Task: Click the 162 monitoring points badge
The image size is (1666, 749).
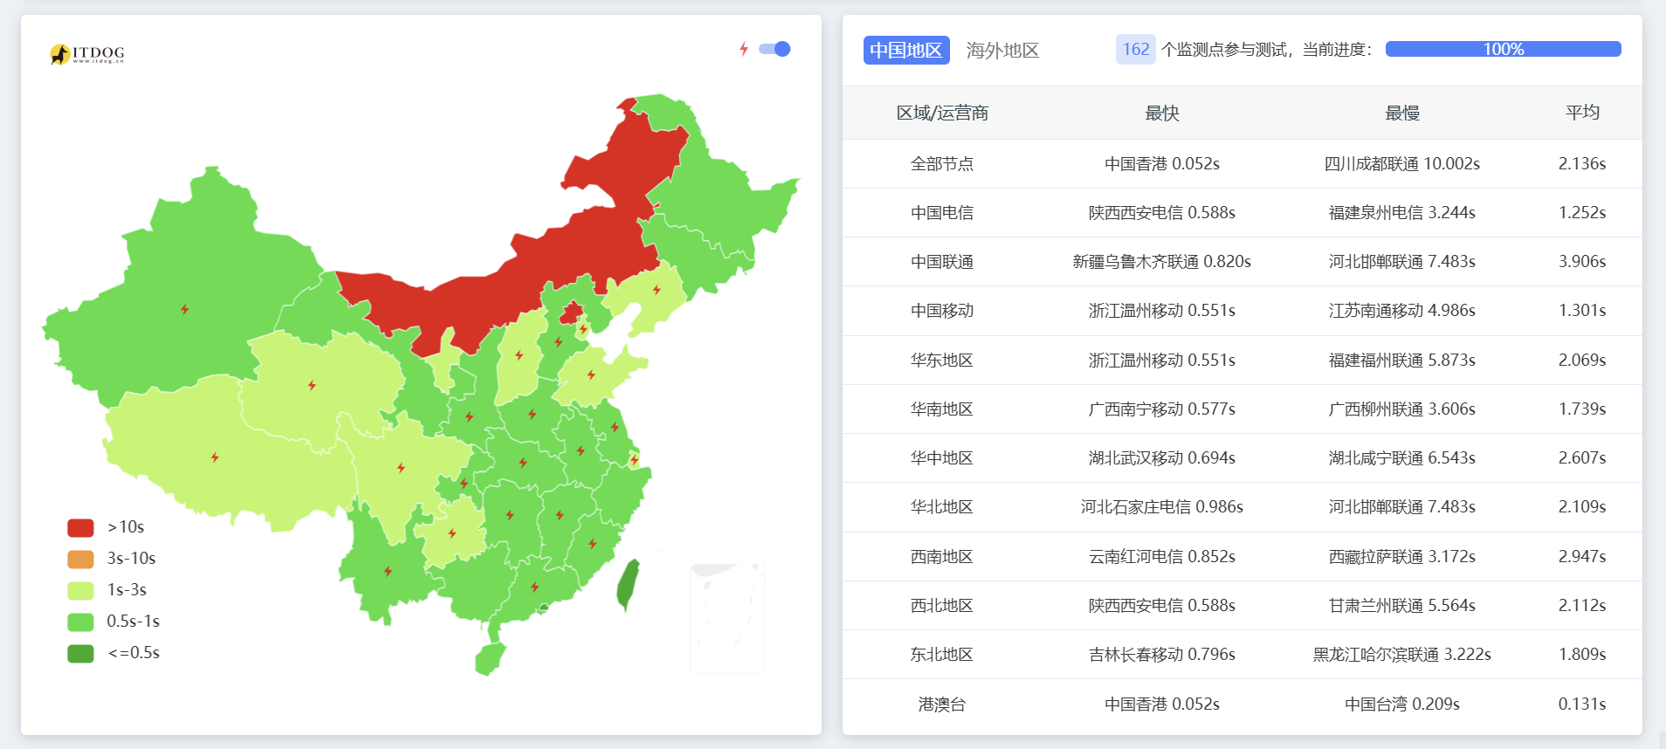Action: [x=1135, y=49]
